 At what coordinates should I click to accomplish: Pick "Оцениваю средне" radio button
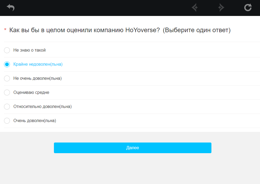pos(7,93)
